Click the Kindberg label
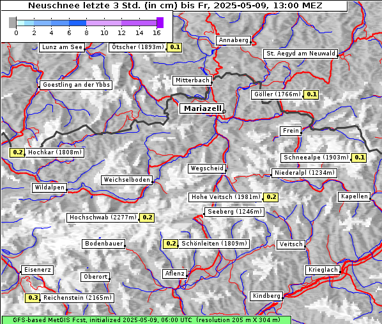This screenshot has width=382, height=324. point(266,296)
